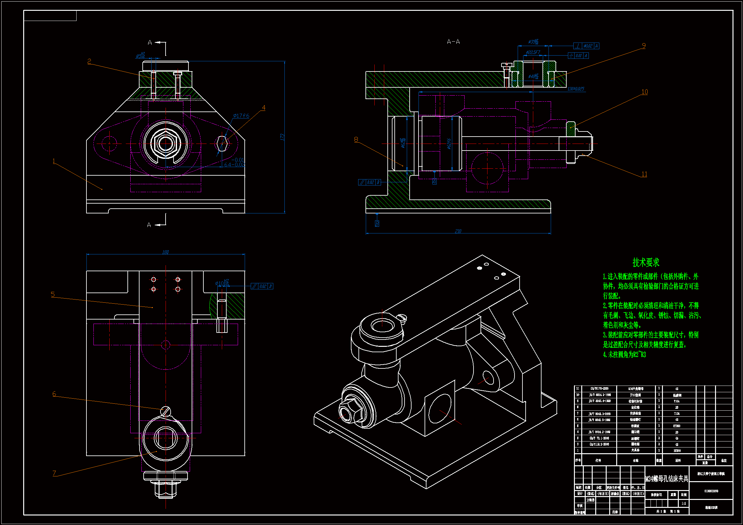Click part callout number 2
This screenshot has height=525, width=743.
(89, 61)
